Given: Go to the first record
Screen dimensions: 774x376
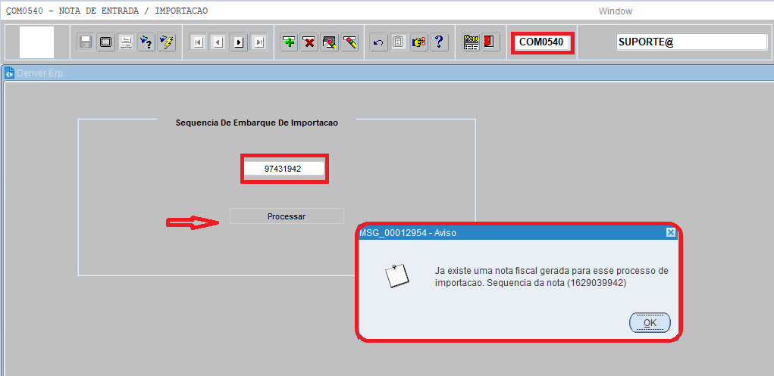Looking at the screenshot, I should (198, 42).
